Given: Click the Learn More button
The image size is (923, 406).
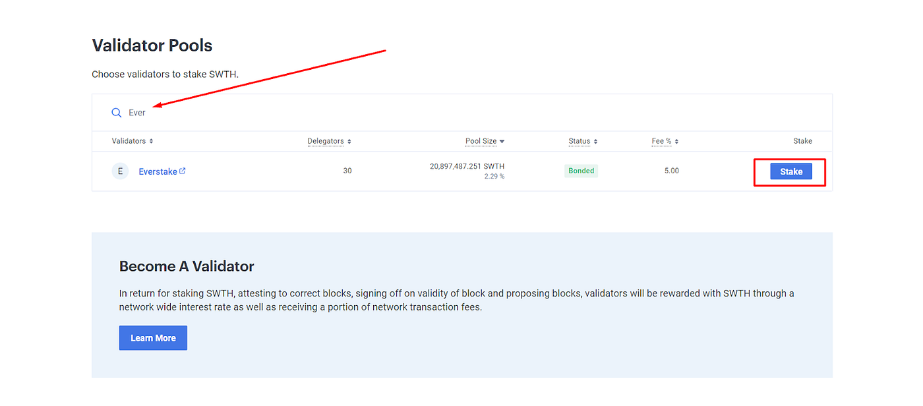Looking at the screenshot, I should point(153,338).
